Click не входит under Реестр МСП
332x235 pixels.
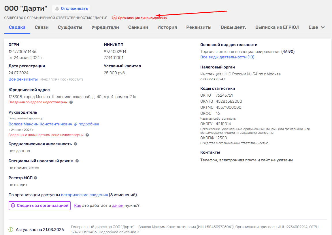point(18,185)
